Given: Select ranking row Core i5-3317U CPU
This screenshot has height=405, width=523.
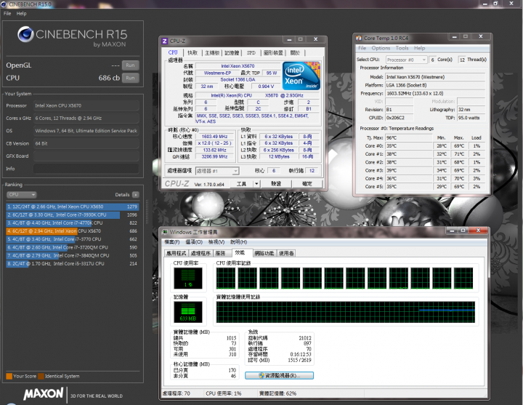Looking at the screenshot, I should pos(73,263).
